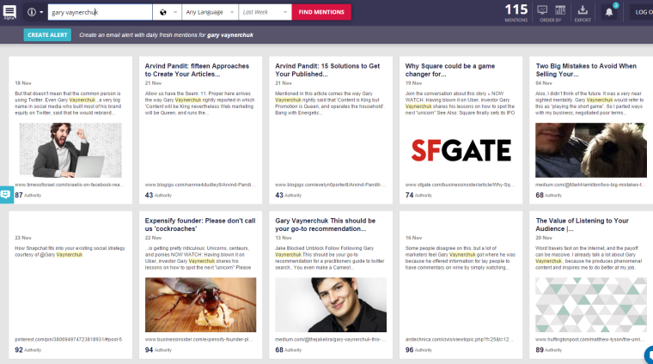
Task: Open 'Expensify founder: Please don't call' title
Action: [200, 225]
